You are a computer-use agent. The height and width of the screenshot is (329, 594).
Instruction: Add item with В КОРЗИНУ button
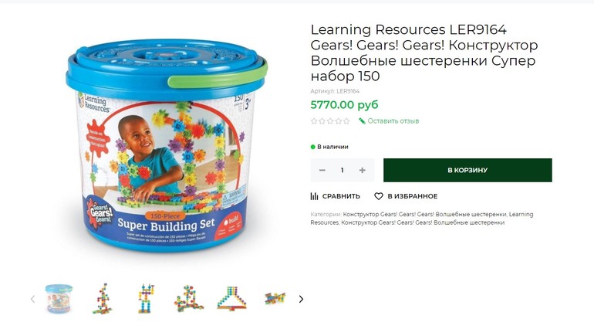coord(467,170)
